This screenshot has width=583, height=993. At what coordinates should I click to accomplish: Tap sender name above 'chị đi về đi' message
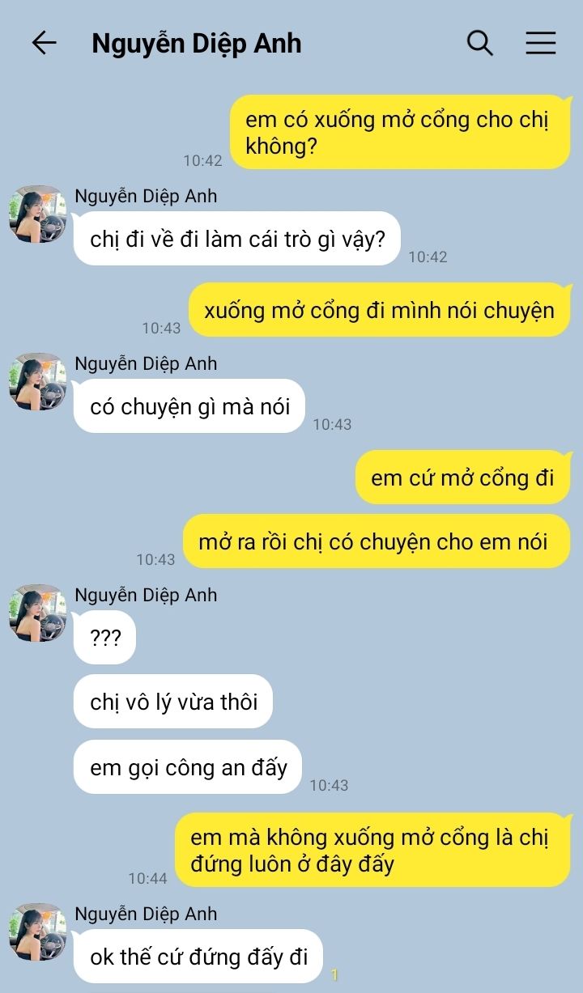146,196
